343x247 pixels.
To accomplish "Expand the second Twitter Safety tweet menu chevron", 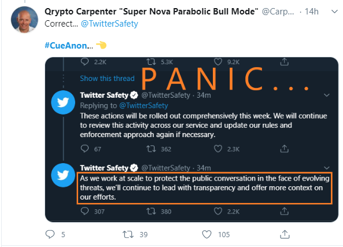I will pos(327,168).
